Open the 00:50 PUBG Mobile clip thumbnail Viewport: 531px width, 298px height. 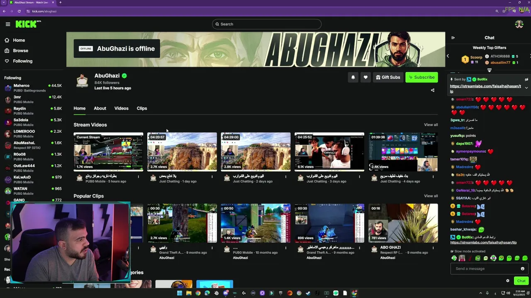[x=256, y=223]
